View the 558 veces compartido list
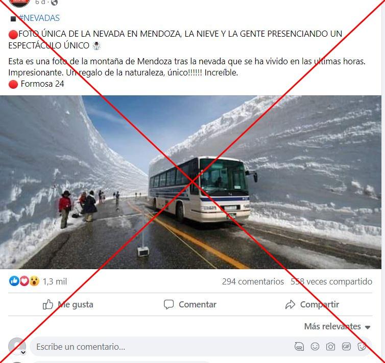 [331, 281]
